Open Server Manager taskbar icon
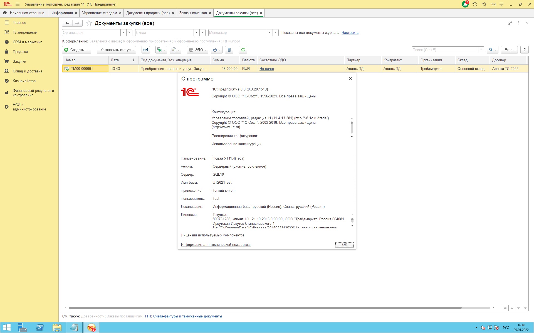 (23, 328)
